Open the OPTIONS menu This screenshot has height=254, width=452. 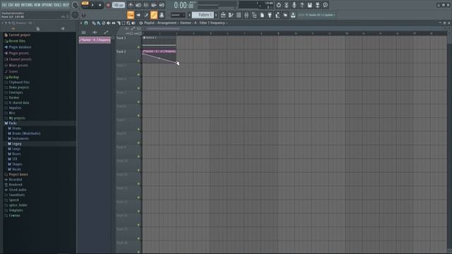coord(47,5)
